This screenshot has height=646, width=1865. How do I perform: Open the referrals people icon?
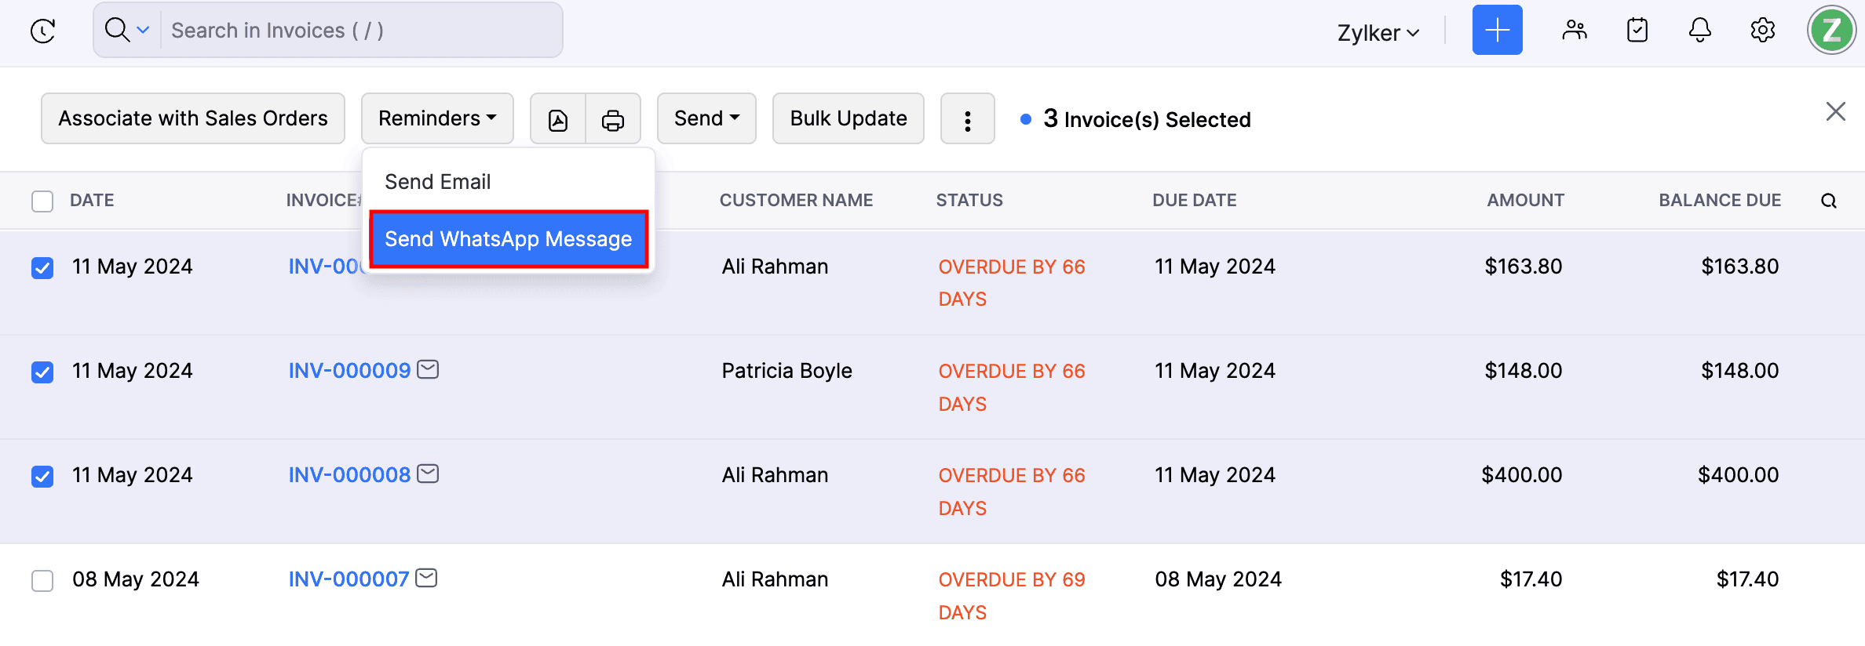pos(1574,31)
